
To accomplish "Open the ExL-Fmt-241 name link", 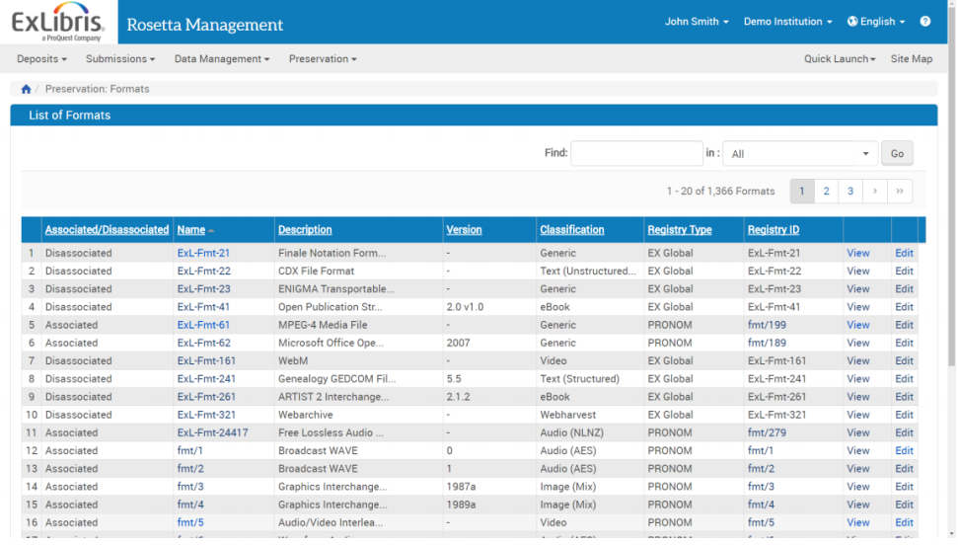I will tap(206, 379).
